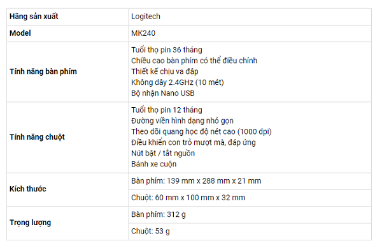
Task: Click keyboard dimensions '139 mm x 288 mm' cell
Action: point(250,181)
